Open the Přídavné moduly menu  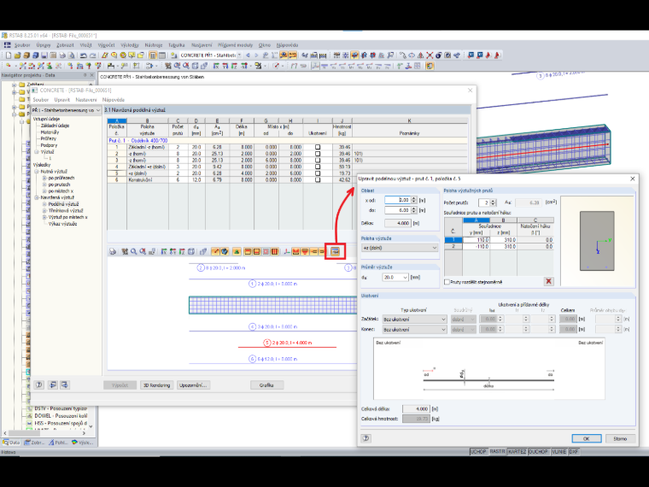point(235,44)
